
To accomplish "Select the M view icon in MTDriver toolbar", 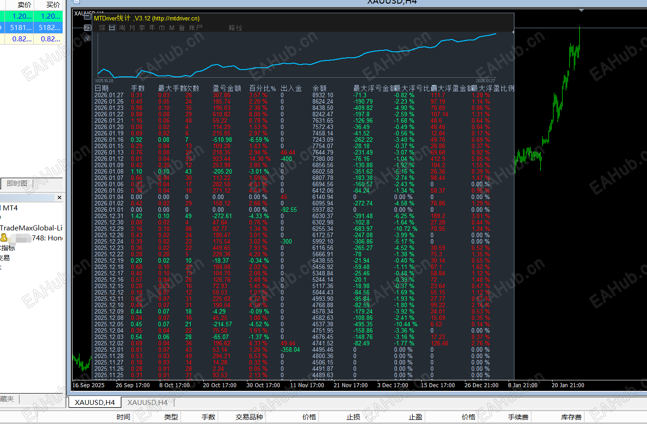I will [x=172, y=27].
